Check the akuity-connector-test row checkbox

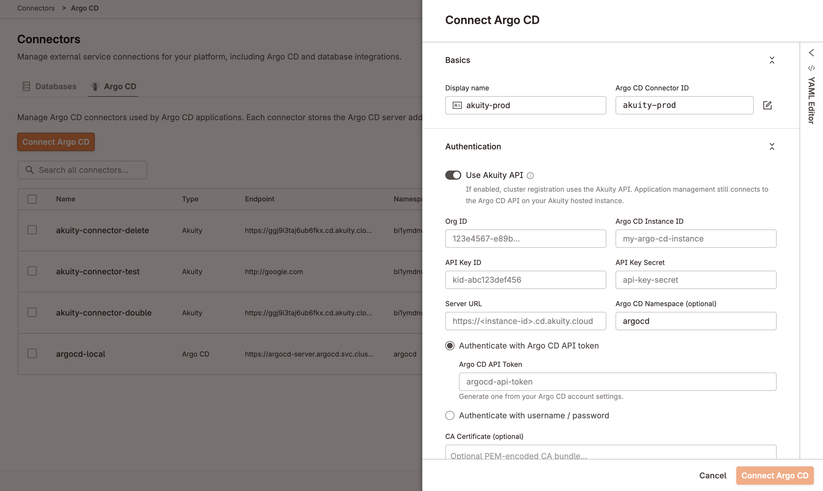32,271
